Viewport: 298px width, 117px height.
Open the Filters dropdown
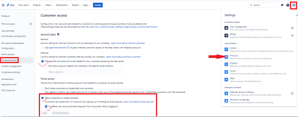[49, 5]
